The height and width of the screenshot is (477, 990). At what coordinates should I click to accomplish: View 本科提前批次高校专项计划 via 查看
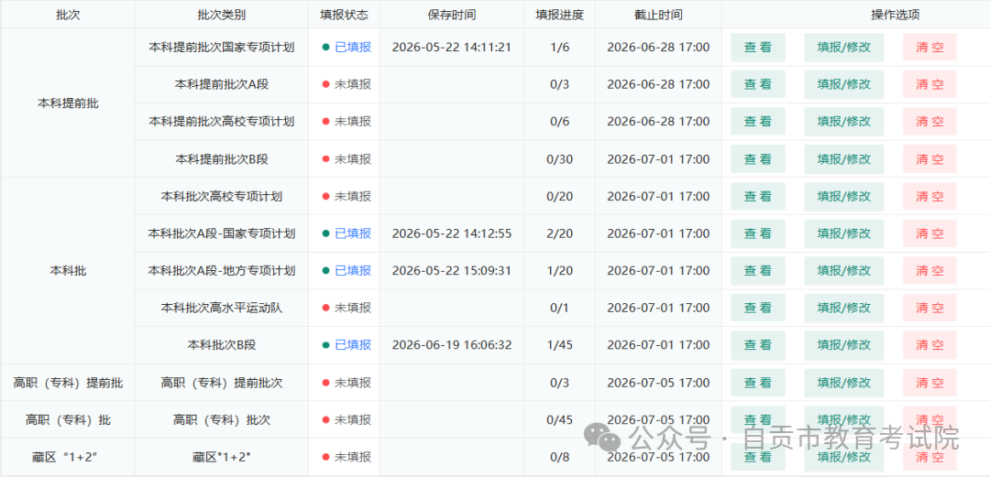[x=758, y=122]
